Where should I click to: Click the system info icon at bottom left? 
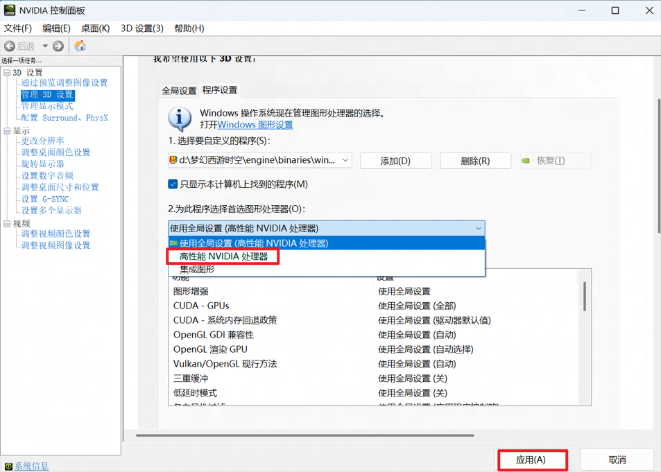click(8, 466)
